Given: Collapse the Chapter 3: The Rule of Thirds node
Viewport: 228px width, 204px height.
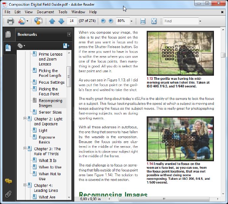Looking at the screenshot, I should click(x=25, y=148).
